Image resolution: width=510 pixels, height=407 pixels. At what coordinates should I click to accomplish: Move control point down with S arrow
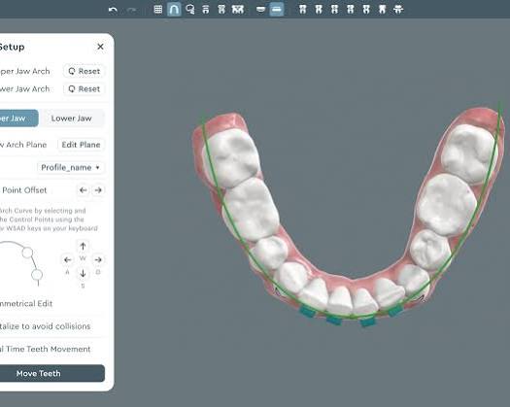click(83, 273)
